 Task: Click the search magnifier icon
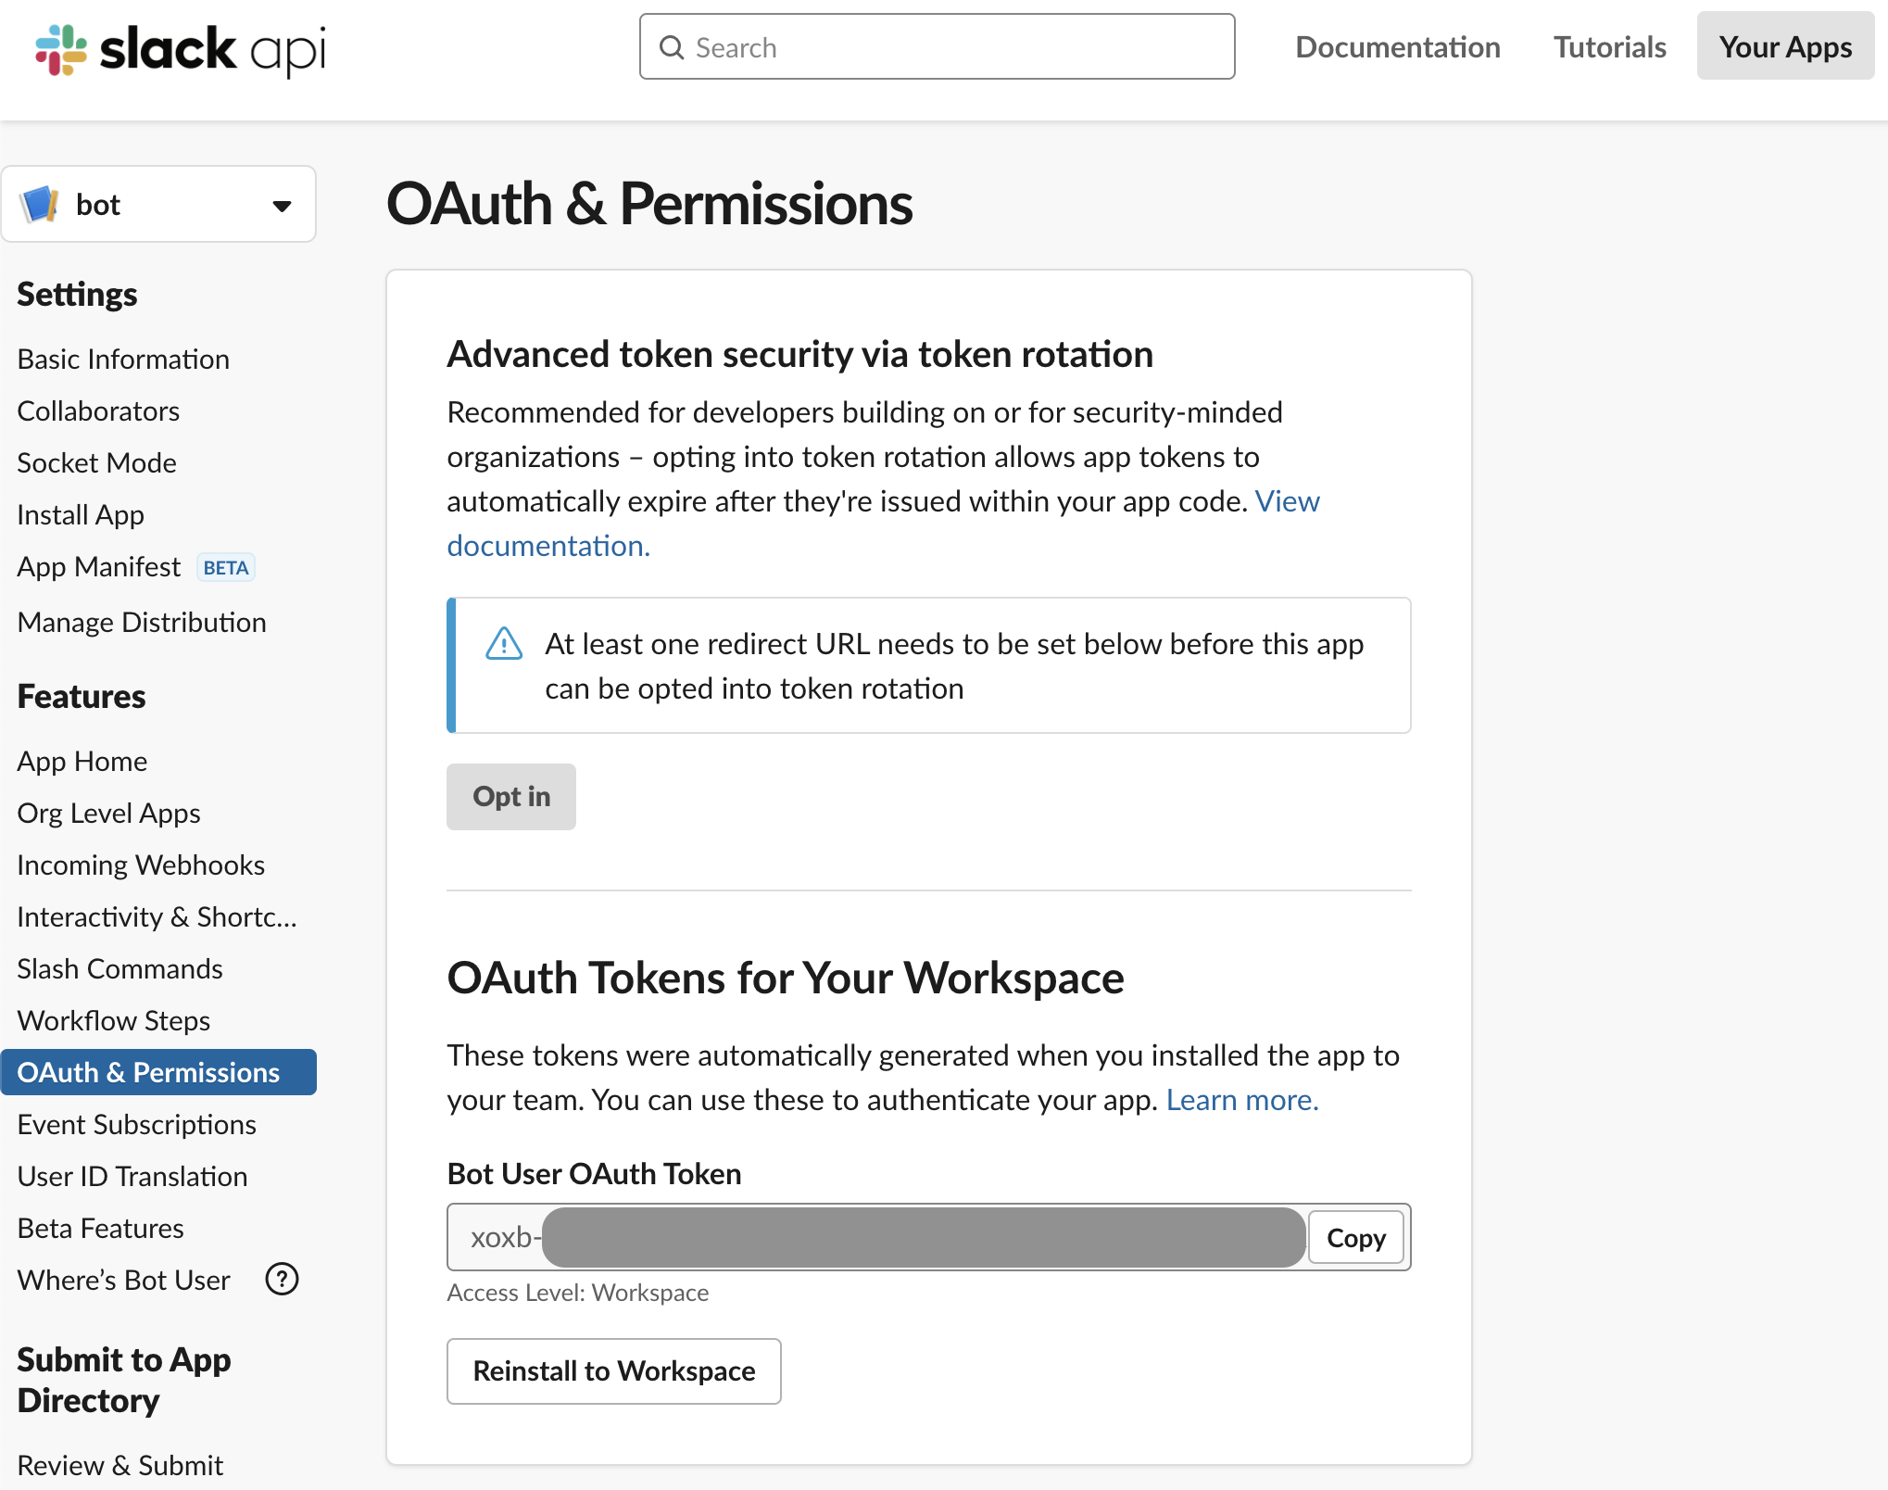tap(672, 47)
